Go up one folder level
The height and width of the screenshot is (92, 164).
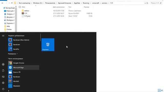[12, 3]
